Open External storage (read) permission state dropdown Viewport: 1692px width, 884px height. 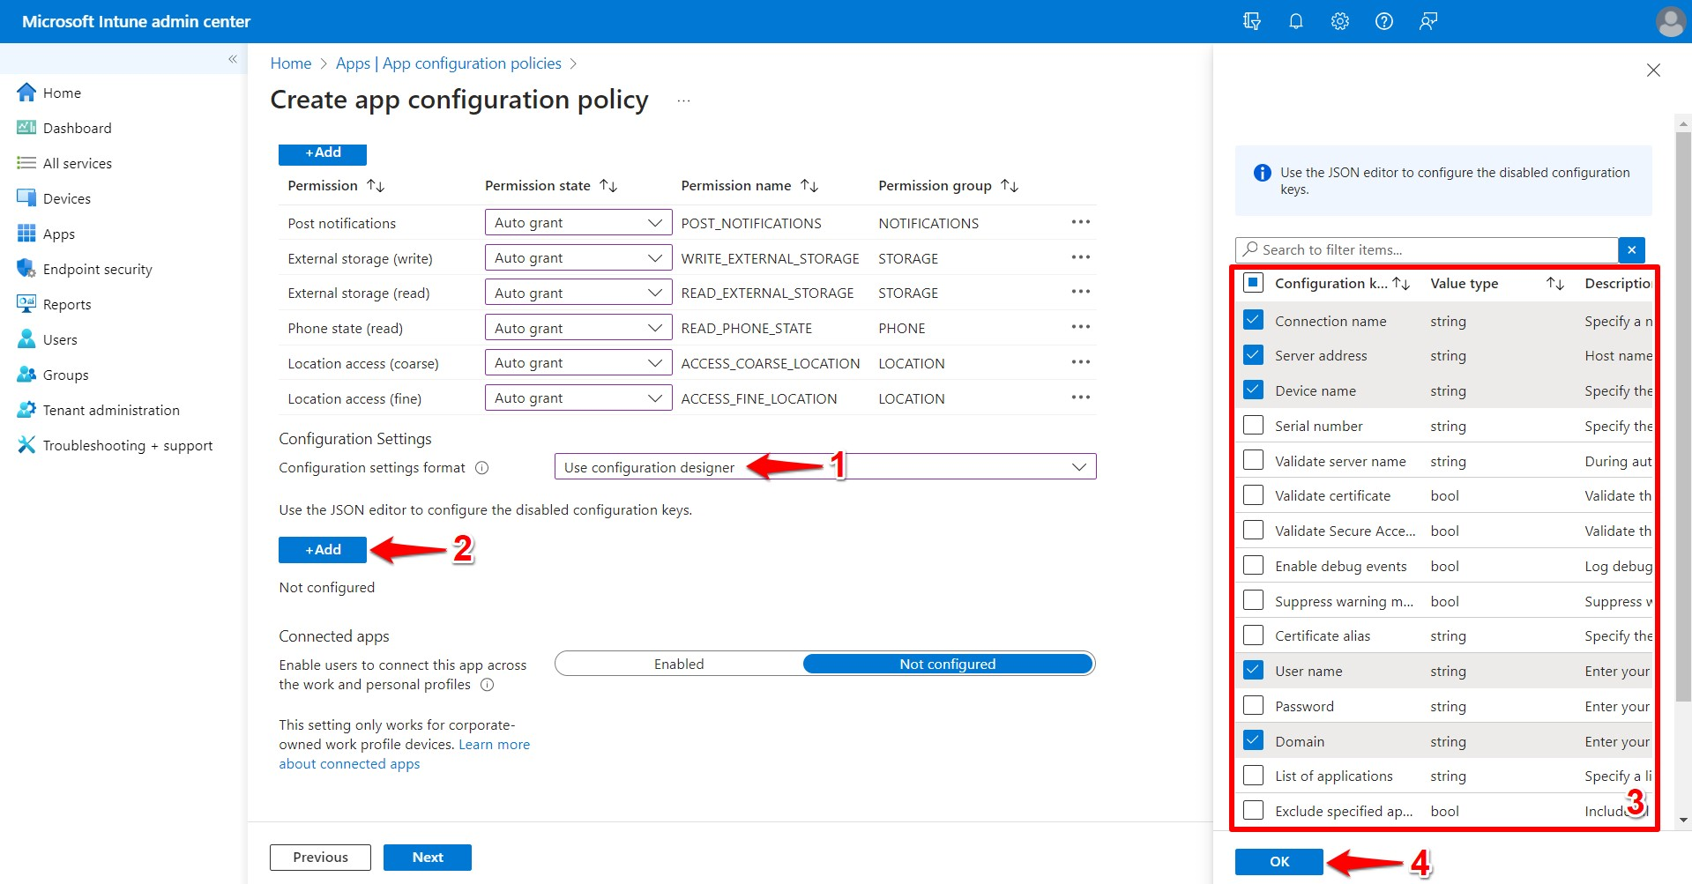(x=578, y=293)
